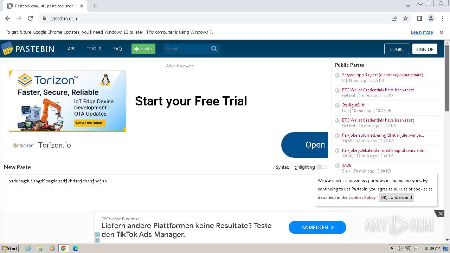Open the API menu item

pos(71,48)
